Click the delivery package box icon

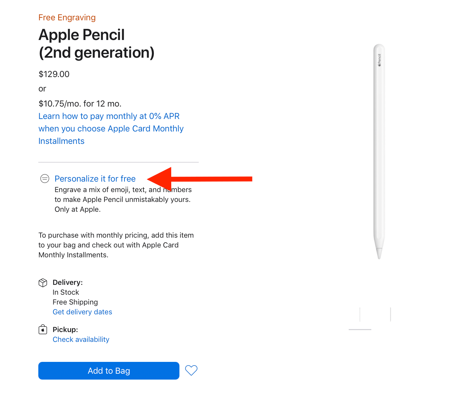tap(43, 282)
